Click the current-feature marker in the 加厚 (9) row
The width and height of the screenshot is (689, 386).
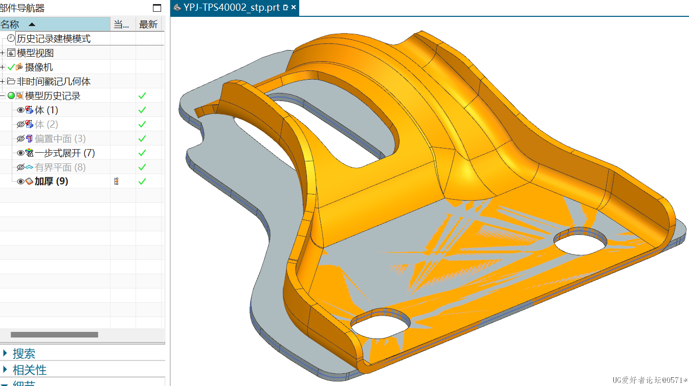(x=117, y=181)
